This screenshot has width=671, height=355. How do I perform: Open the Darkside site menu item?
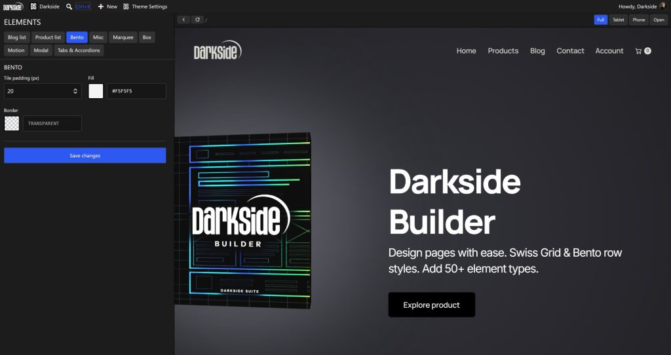pyautogui.click(x=45, y=7)
